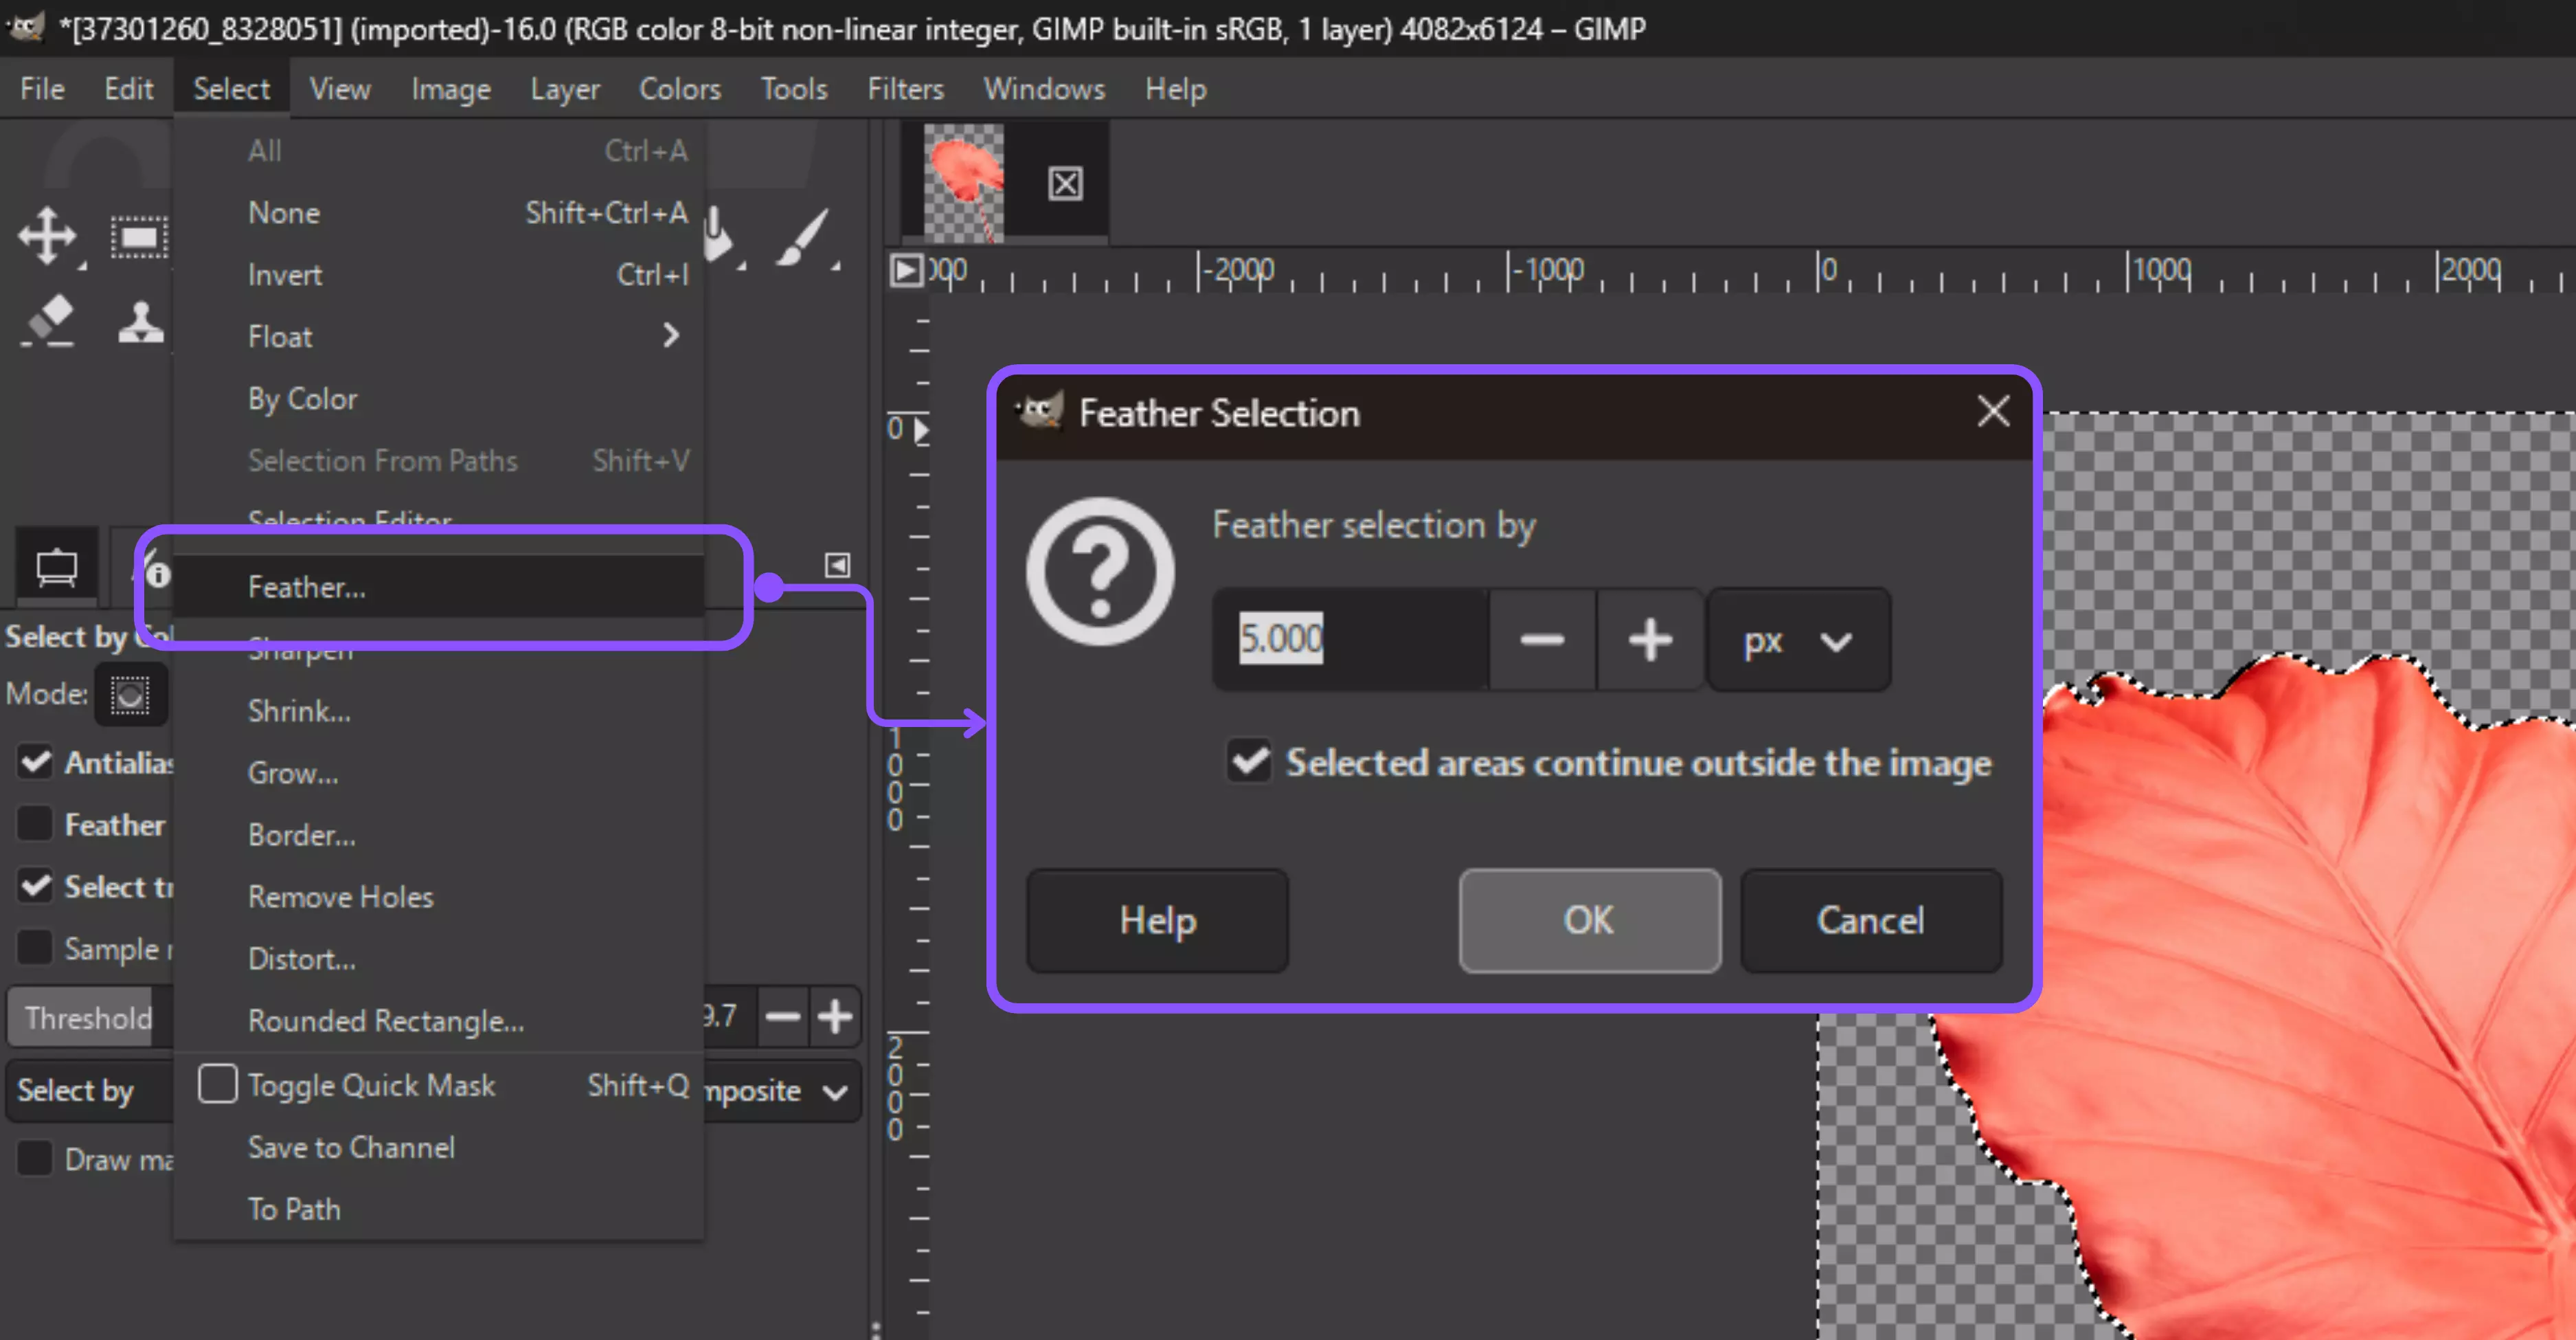Choose Remove Holes from Select menu

point(340,897)
